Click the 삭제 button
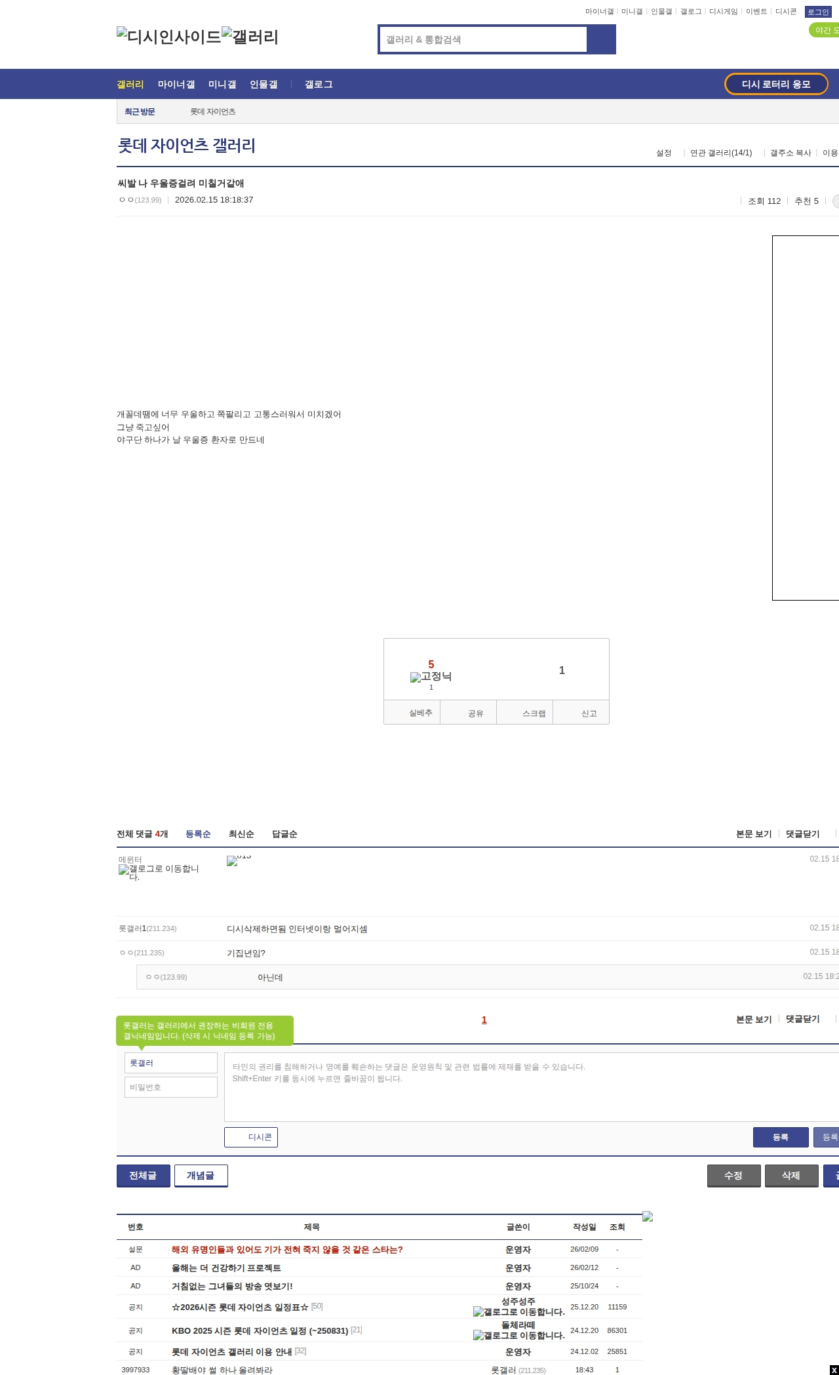The height and width of the screenshot is (1375, 839). pyautogui.click(x=792, y=1176)
